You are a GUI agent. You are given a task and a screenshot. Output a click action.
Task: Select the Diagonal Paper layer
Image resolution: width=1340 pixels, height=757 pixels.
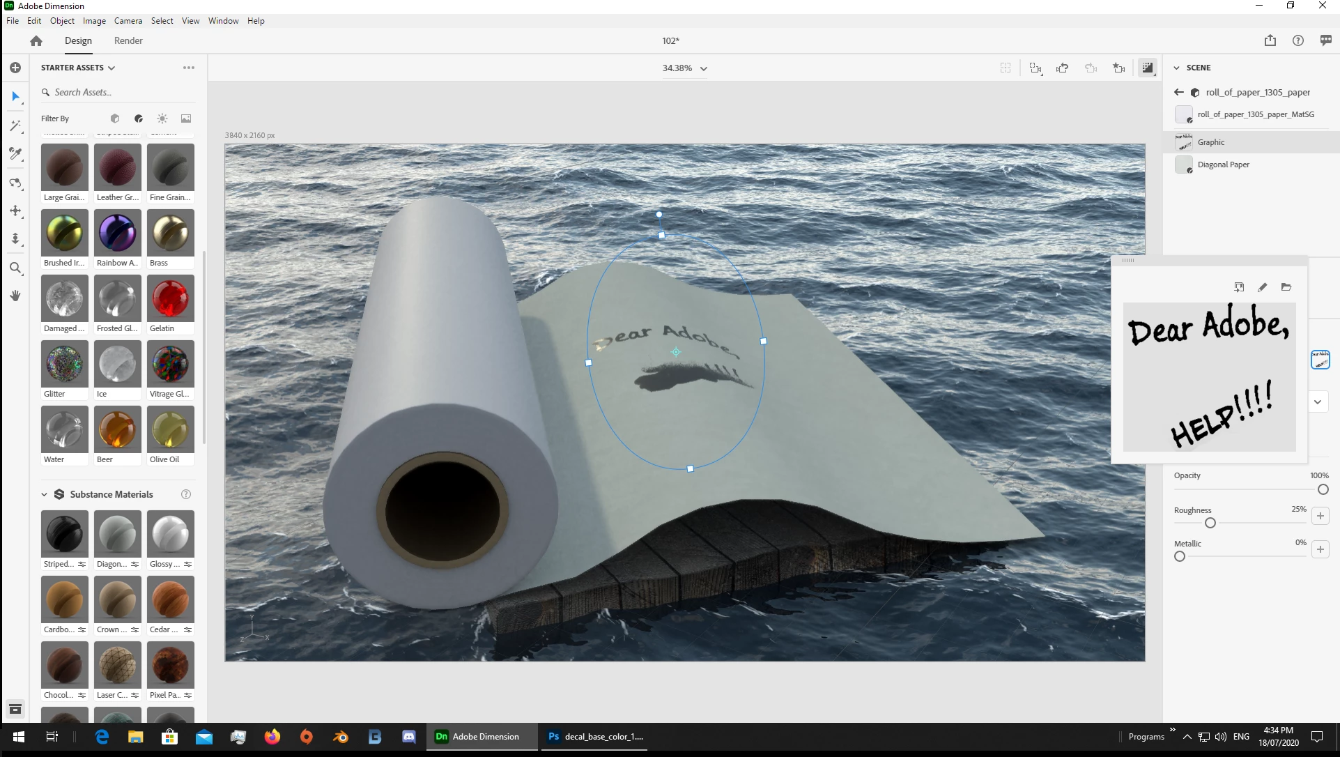click(1223, 165)
